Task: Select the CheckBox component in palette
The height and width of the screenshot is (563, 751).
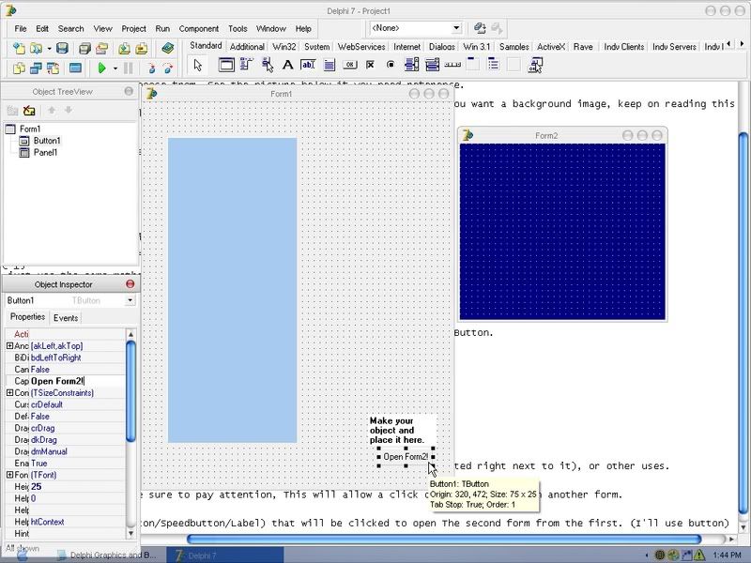Action: [x=370, y=65]
